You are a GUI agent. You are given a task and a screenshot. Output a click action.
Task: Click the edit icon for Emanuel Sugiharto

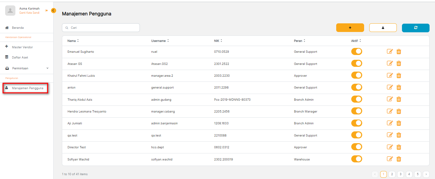tap(390, 52)
